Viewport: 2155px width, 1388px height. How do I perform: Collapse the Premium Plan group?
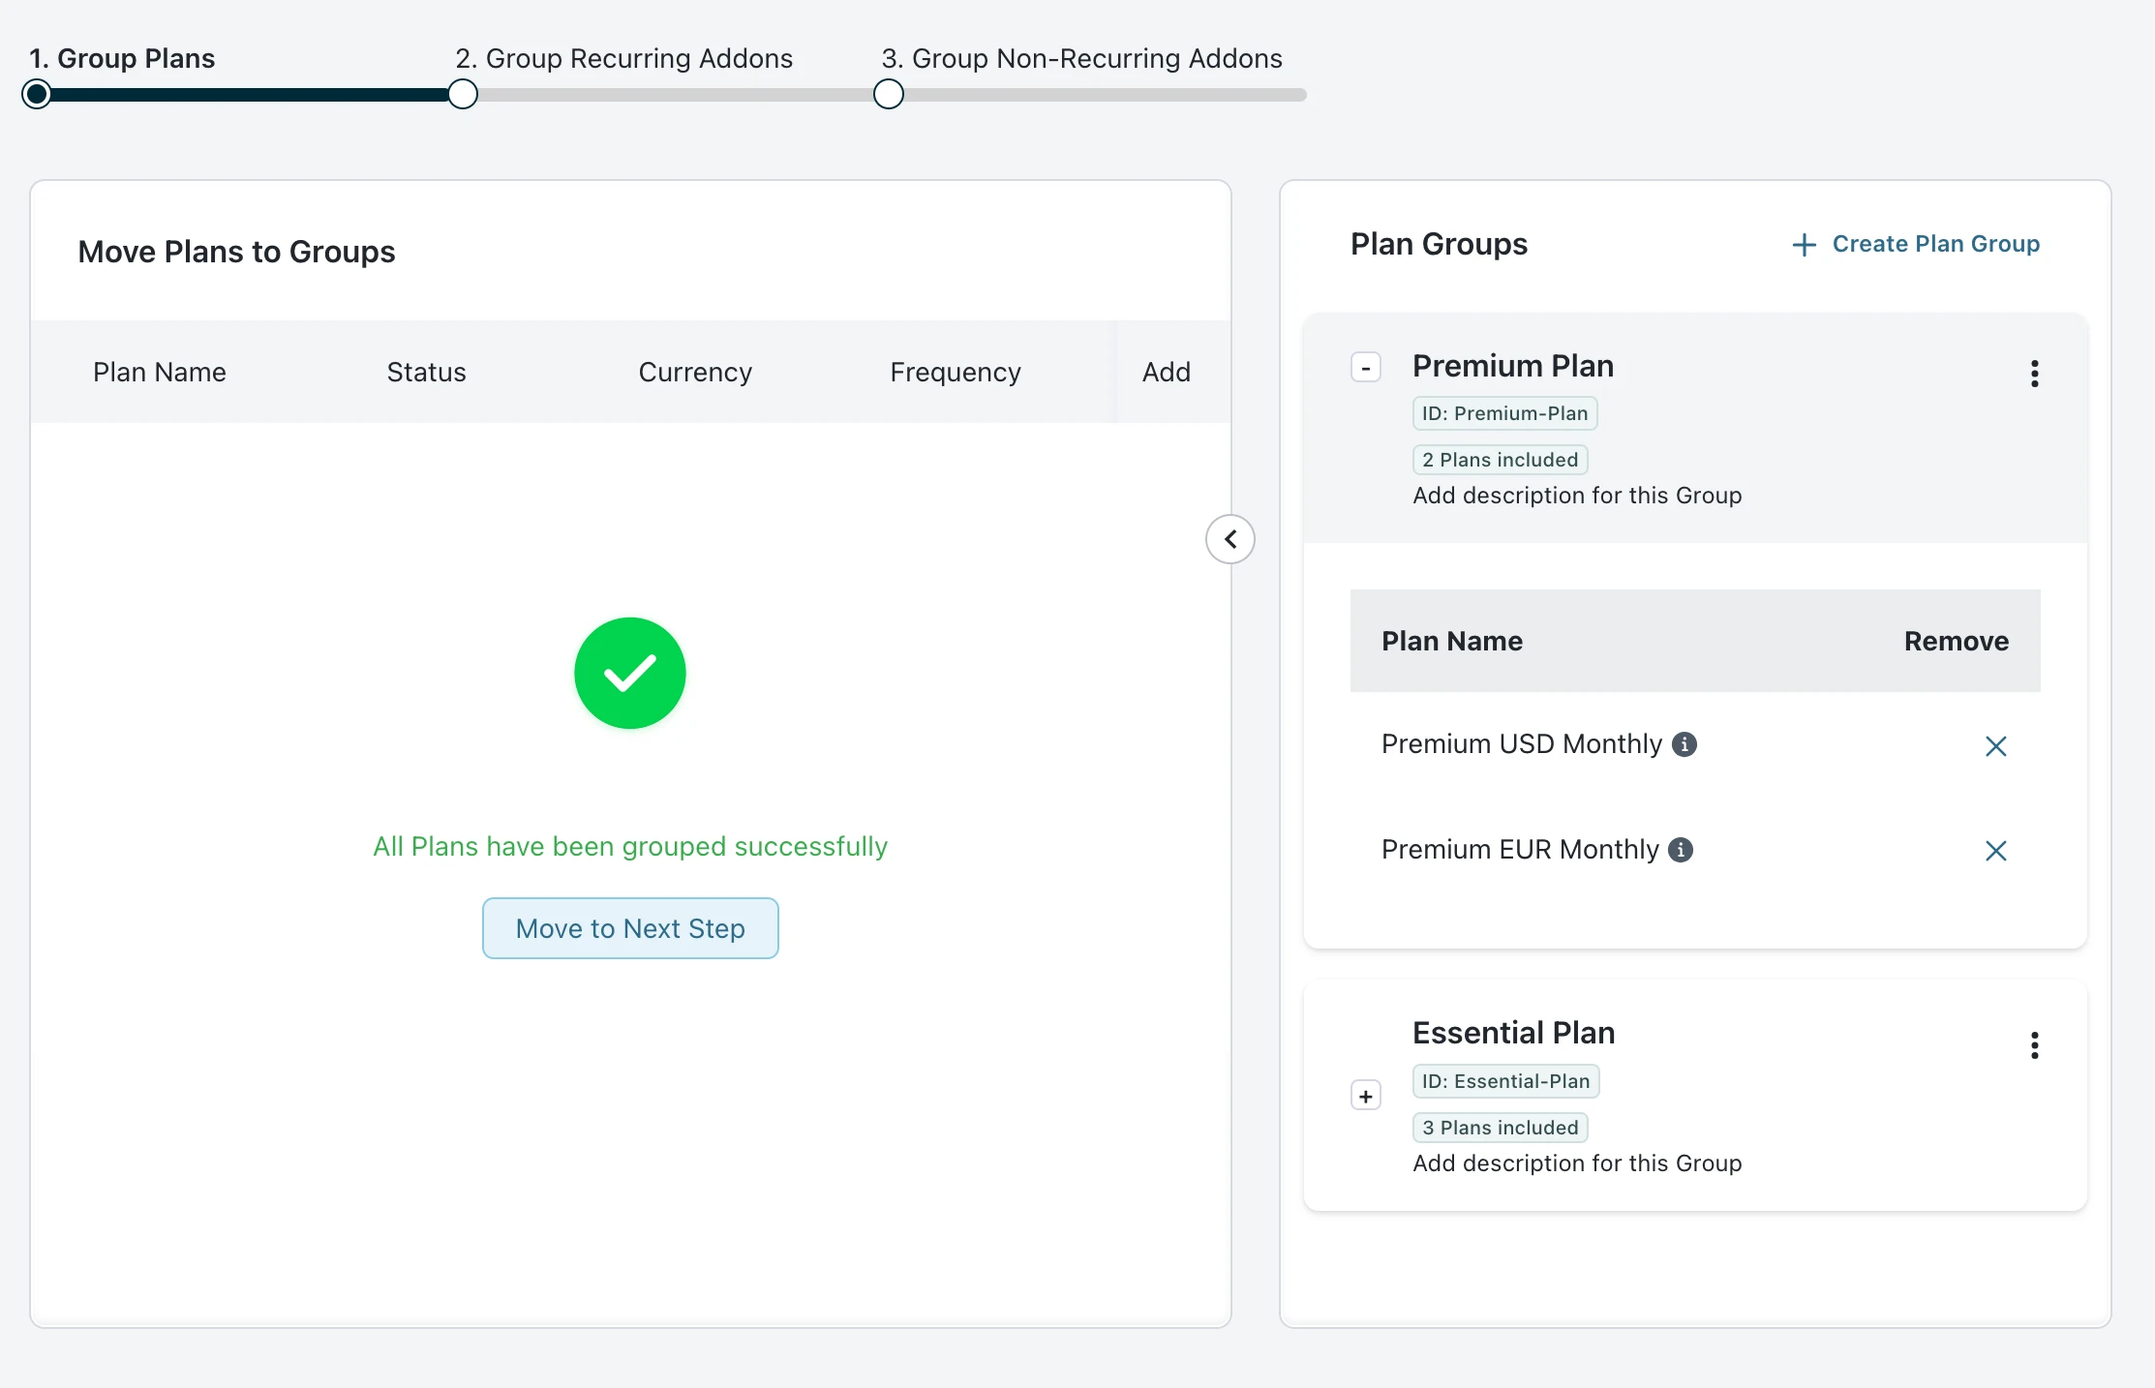[x=1366, y=368]
